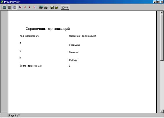Go to the next page
Image resolution: width=164 pixels, height=118 pixels.
point(30,7)
